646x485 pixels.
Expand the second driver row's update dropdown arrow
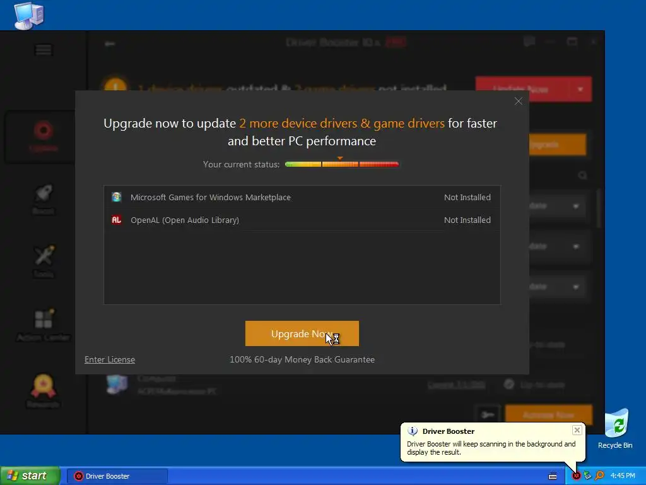point(576,247)
